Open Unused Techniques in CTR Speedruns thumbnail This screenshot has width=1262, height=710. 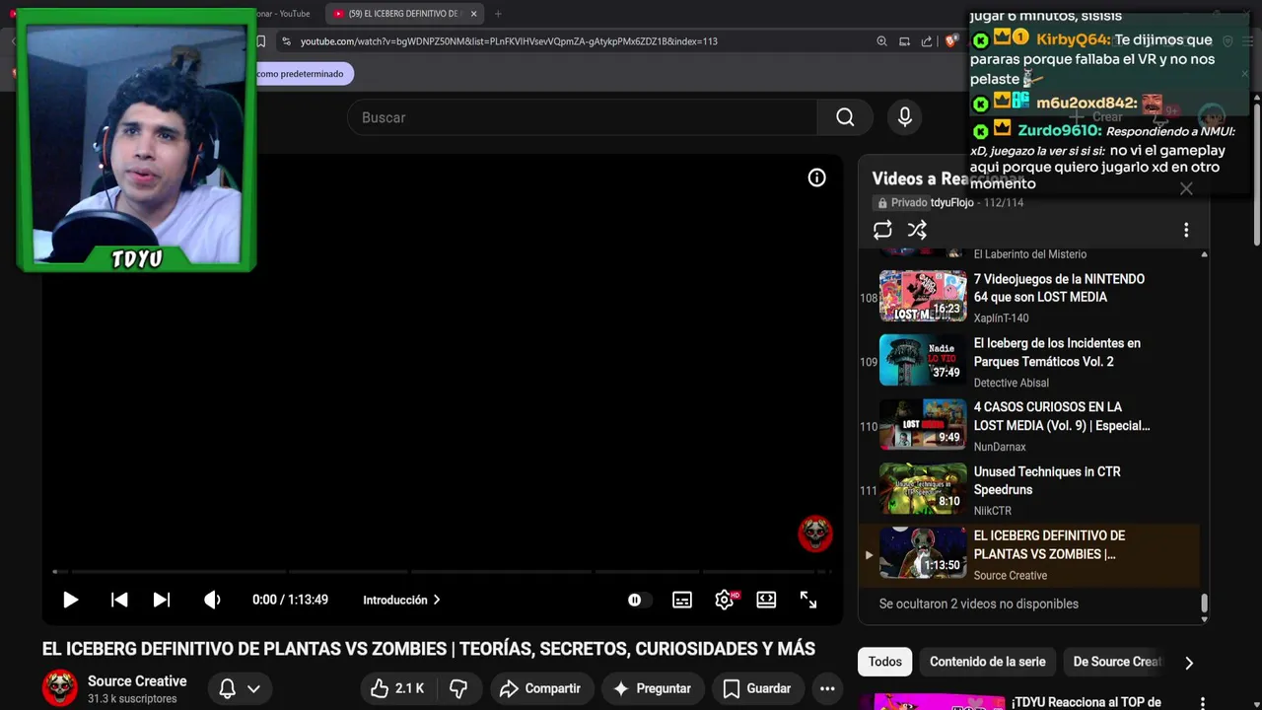(x=923, y=488)
